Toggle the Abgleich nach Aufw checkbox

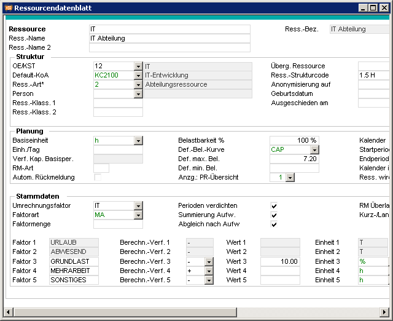click(274, 224)
